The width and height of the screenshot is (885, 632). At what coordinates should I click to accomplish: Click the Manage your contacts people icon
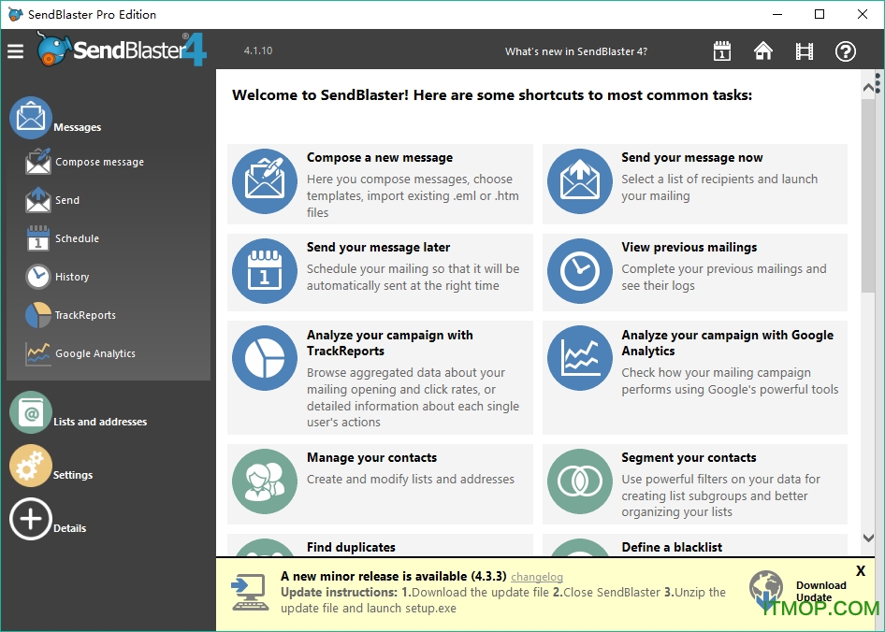click(265, 481)
